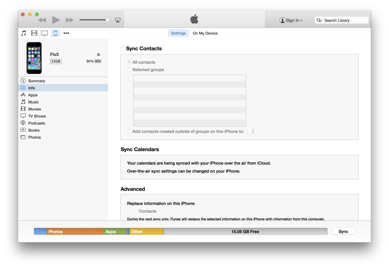Click the Fiv3 device name
Image resolution: width=389 pixels, height=268 pixels.
click(54, 55)
